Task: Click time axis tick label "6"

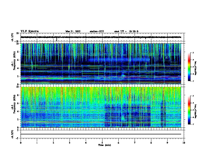Action: tap(119, 143)
